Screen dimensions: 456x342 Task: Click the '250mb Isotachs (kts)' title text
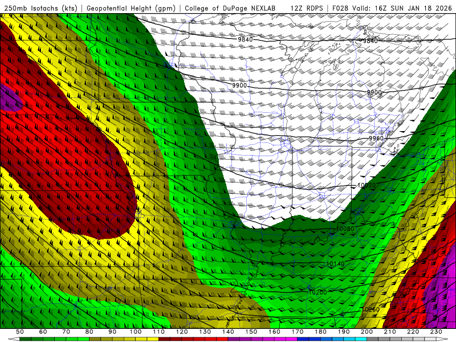coord(40,8)
